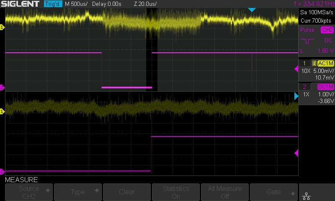Select the cyan trigger position marker at top
The image size is (335, 201).
[x=252, y=10]
